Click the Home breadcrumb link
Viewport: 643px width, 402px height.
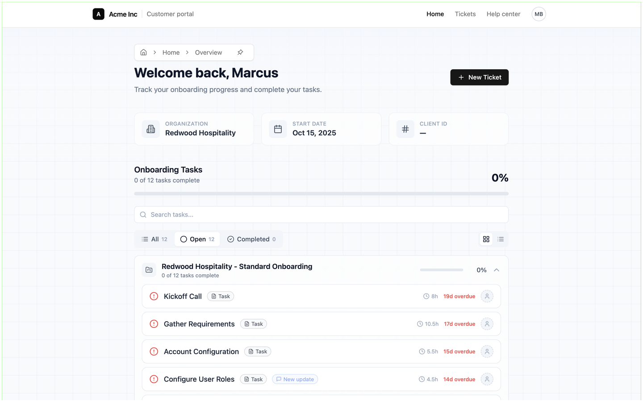(171, 52)
